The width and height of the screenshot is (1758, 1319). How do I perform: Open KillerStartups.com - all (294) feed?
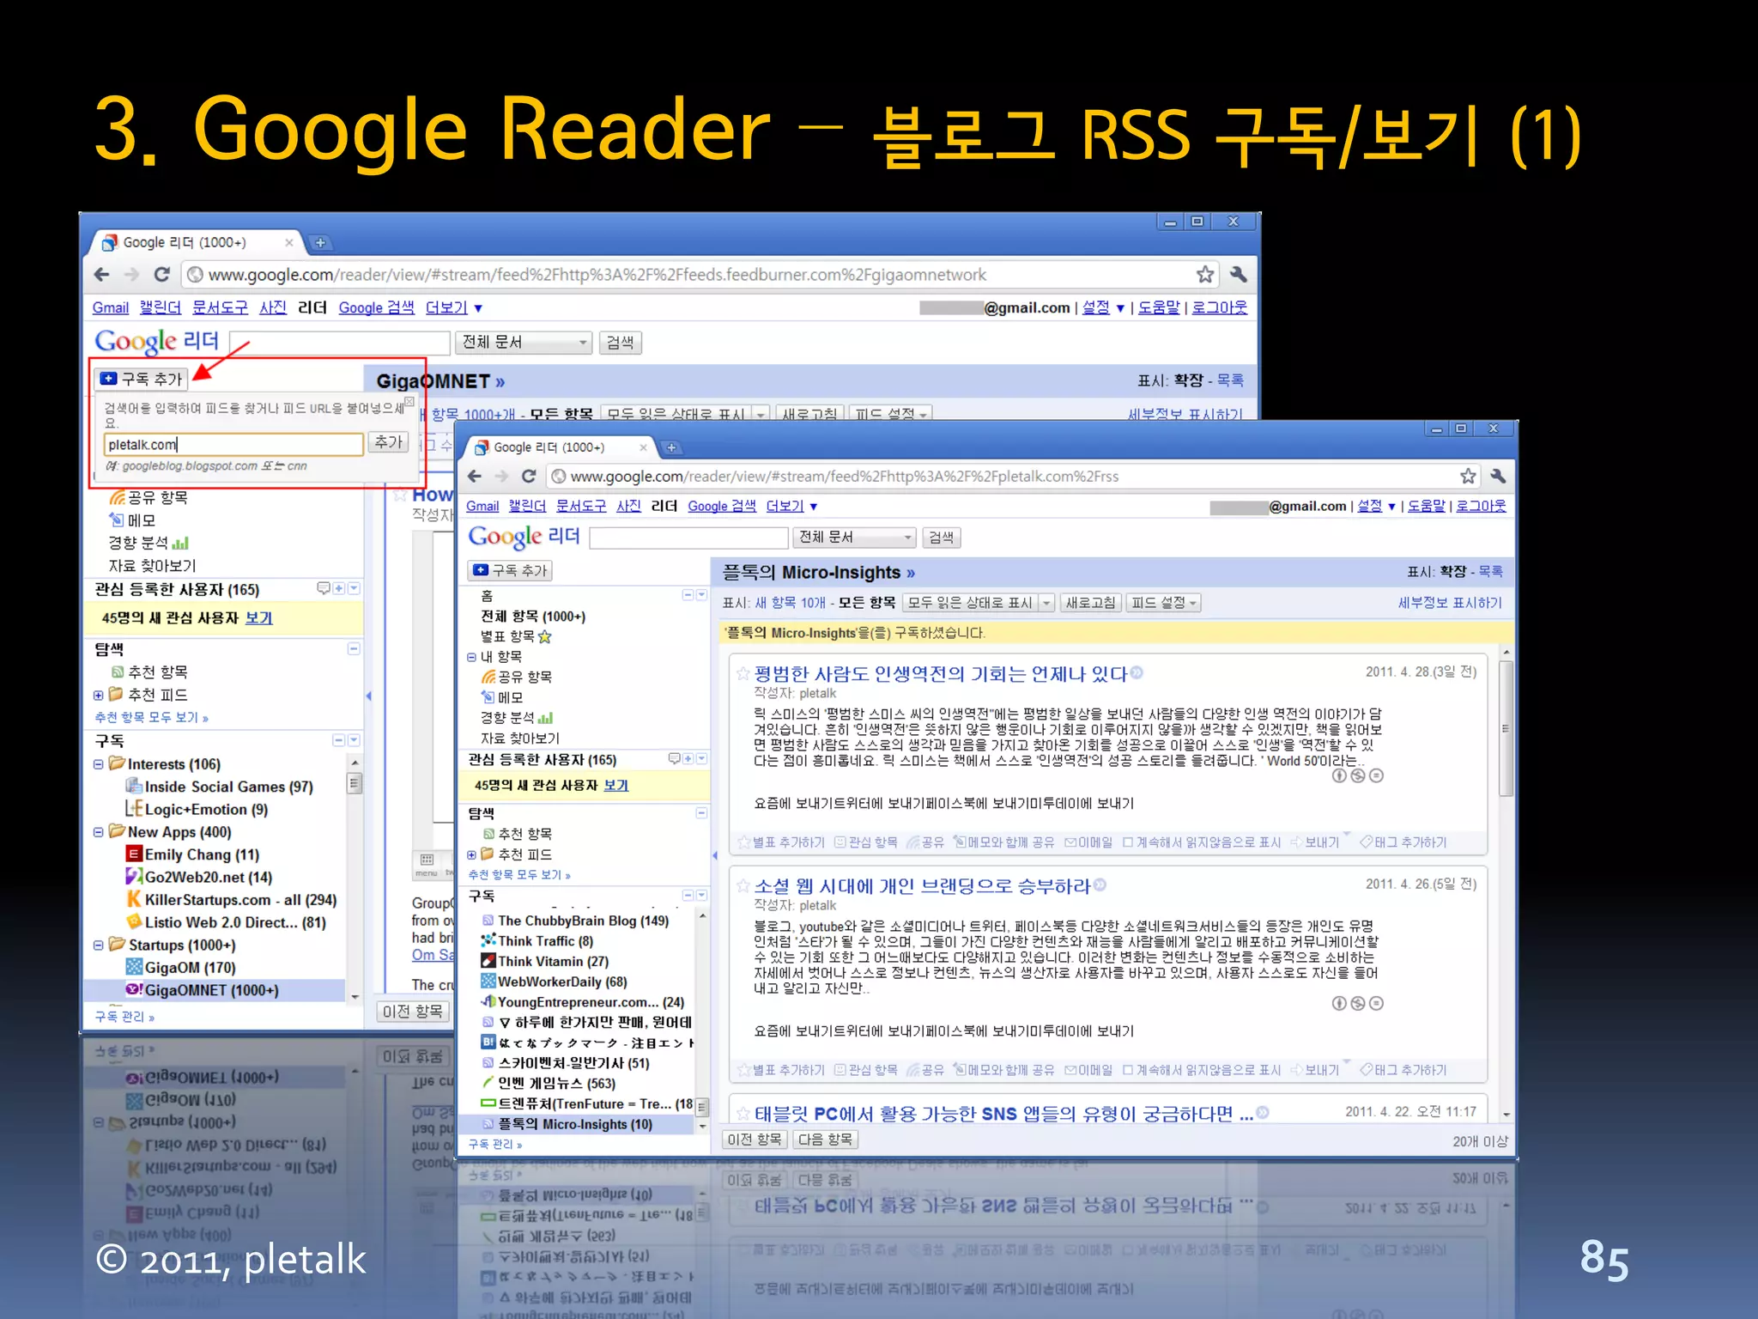[239, 900]
